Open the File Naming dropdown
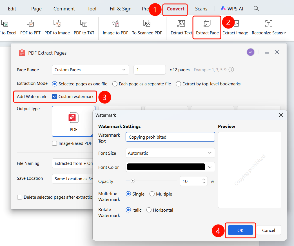294x246 pixels. click(73, 163)
